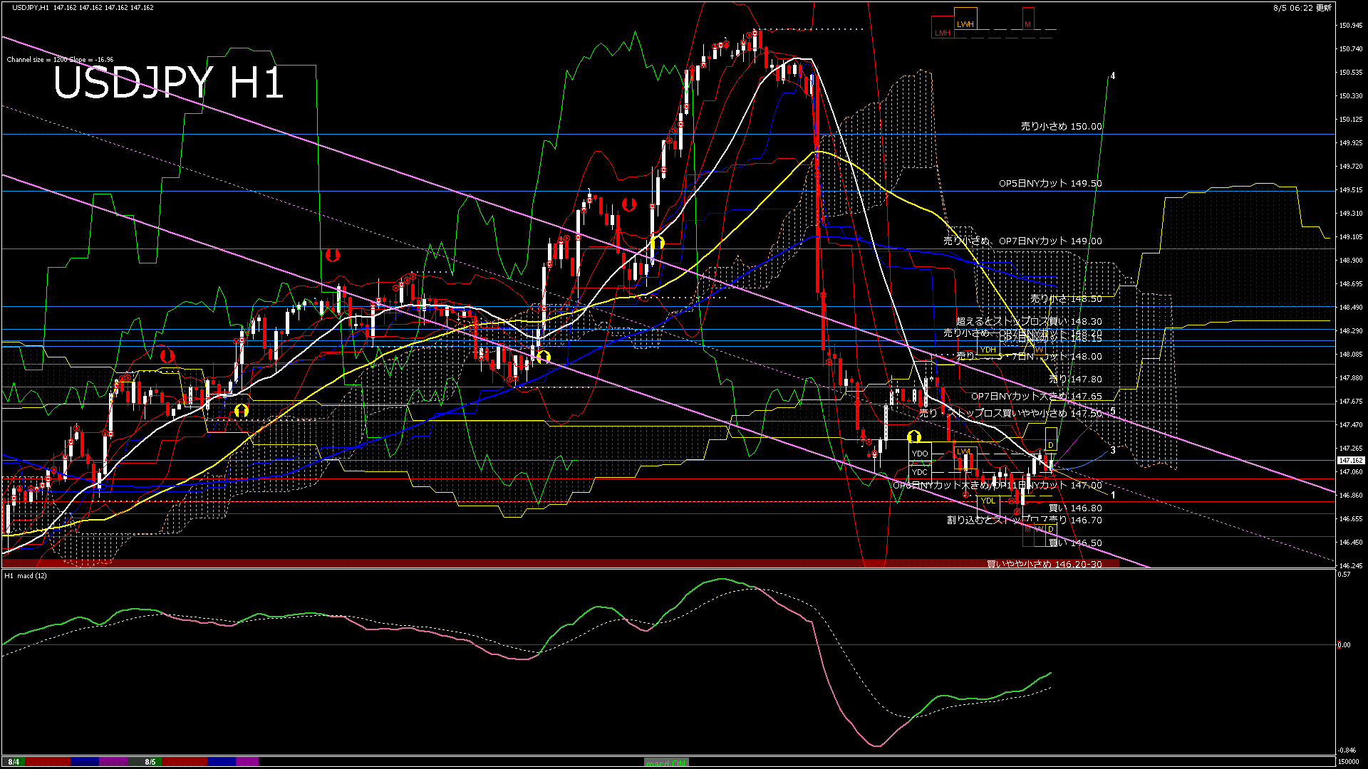This screenshot has height=769, width=1368.
Task: Click the USDJPY H1 chart title
Action: [168, 83]
